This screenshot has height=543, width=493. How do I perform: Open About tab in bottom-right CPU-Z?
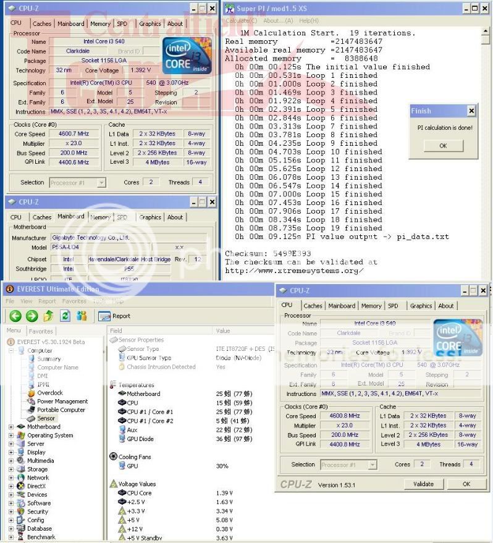(446, 306)
